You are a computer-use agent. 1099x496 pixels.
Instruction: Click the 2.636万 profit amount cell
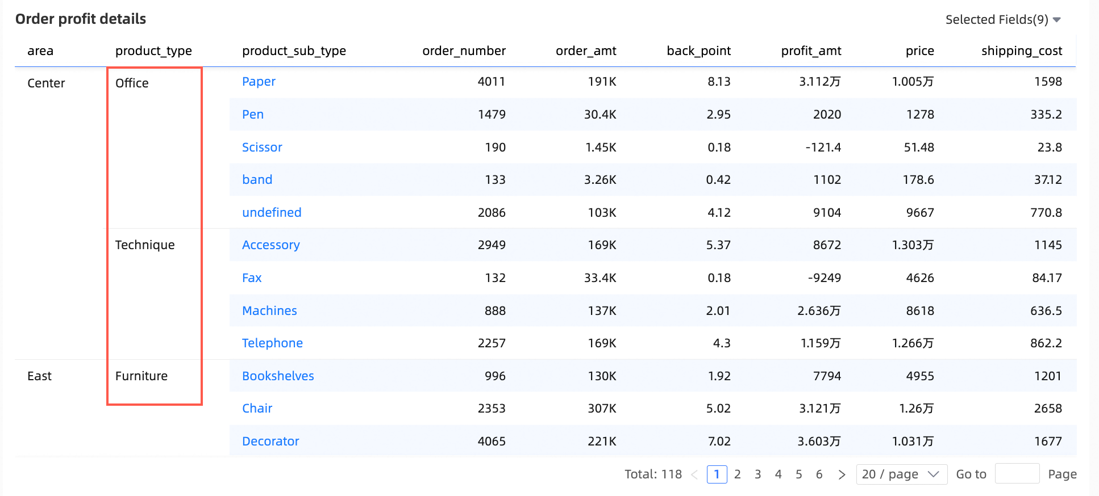point(819,310)
